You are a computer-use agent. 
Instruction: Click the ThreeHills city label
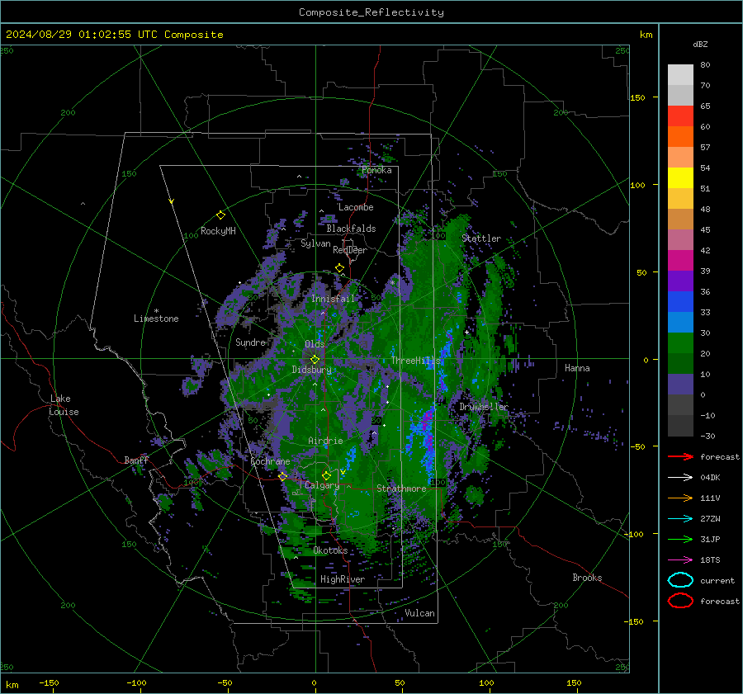click(x=416, y=361)
